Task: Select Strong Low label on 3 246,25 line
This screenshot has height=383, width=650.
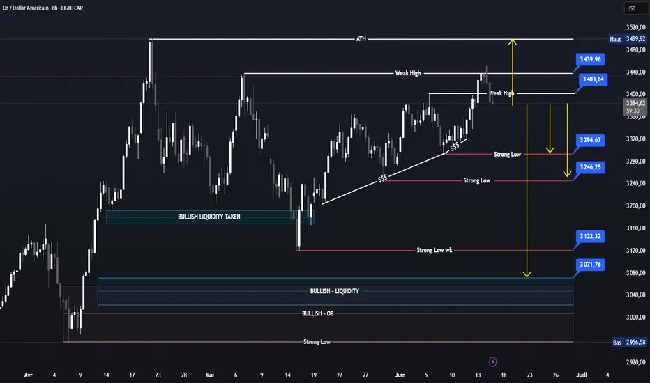Action: pyautogui.click(x=477, y=180)
